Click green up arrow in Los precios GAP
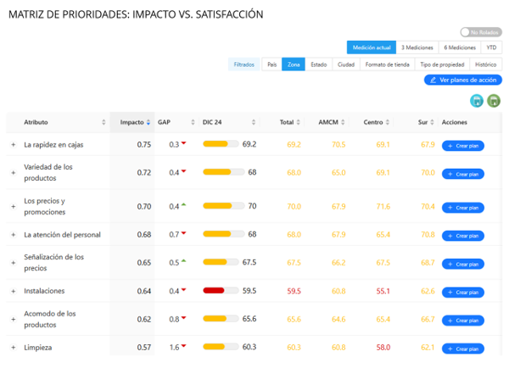 [183, 205]
